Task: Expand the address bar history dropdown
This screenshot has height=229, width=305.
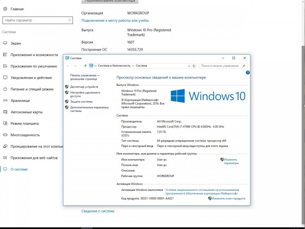Action: click(189, 66)
